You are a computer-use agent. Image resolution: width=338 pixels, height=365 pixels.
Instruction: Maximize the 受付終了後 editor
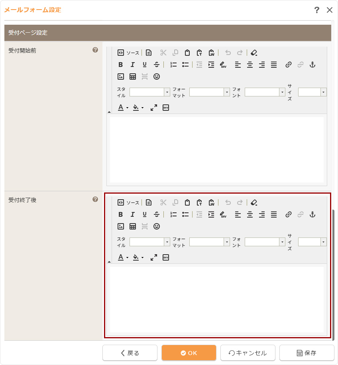point(154,257)
